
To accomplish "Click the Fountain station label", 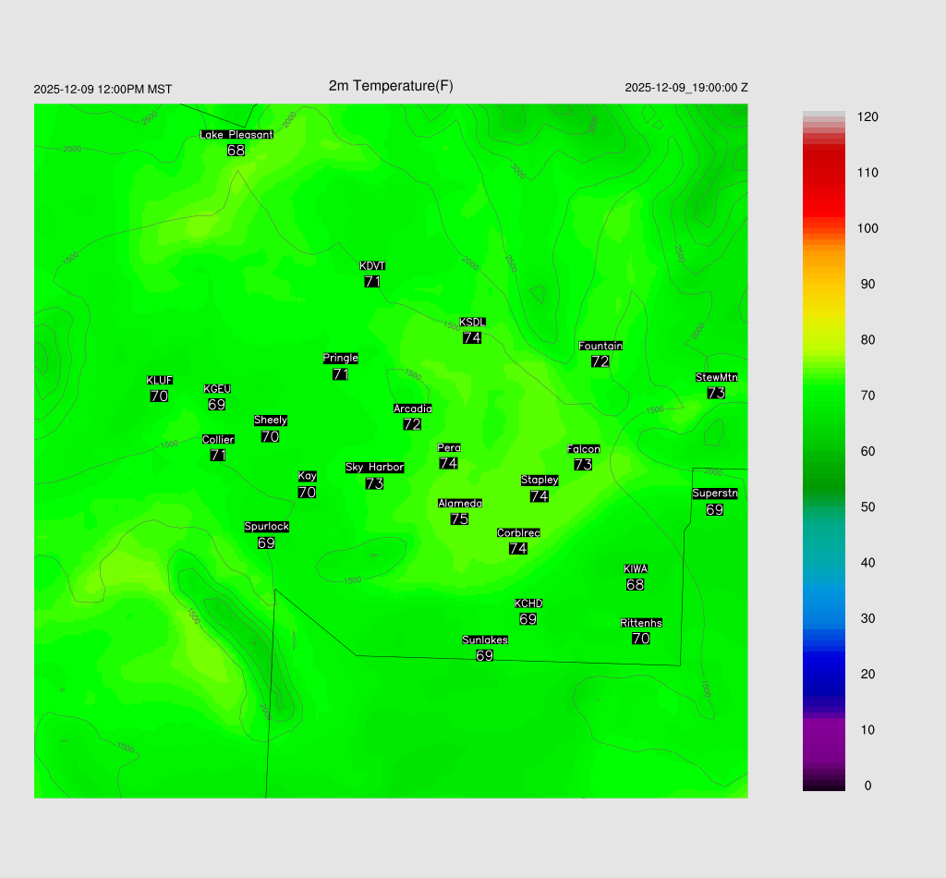I will (x=600, y=346).
